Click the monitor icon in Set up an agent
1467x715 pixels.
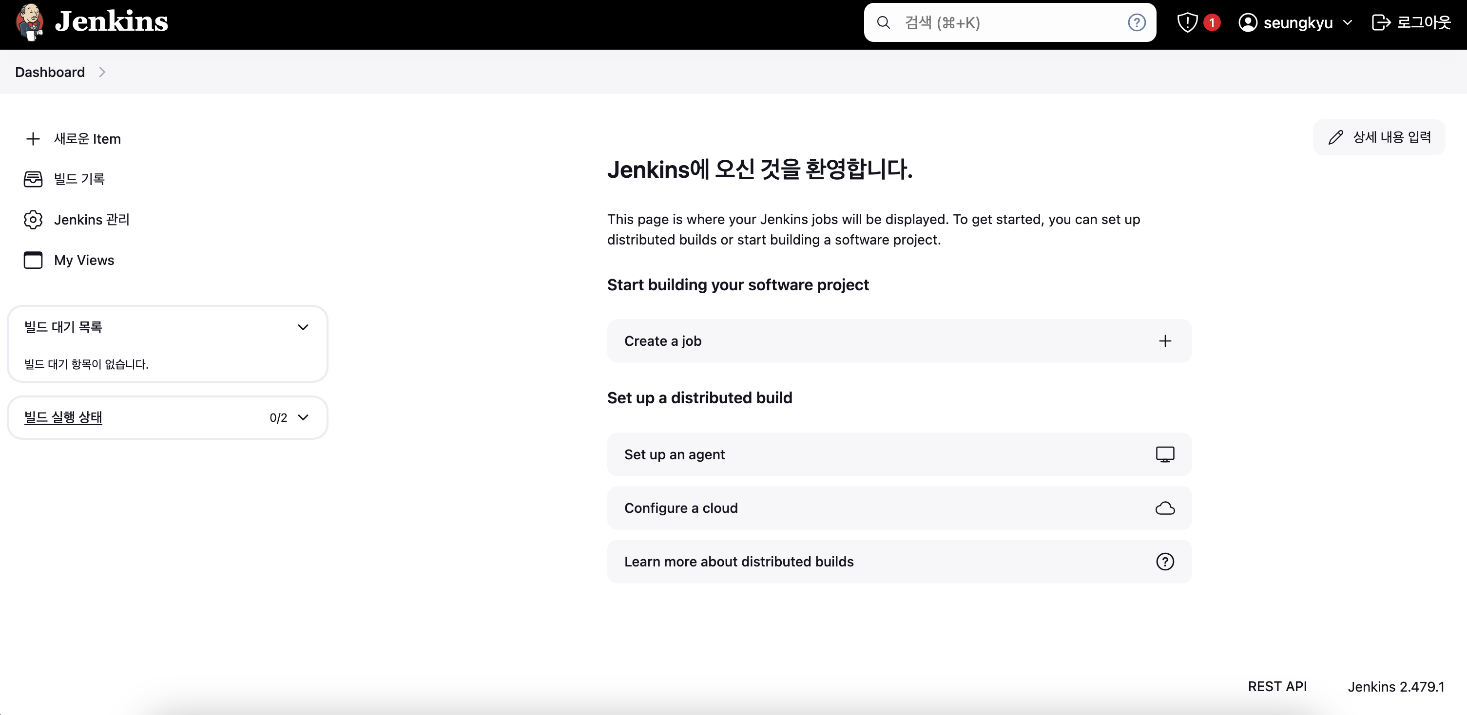(x=1165, y=454)
